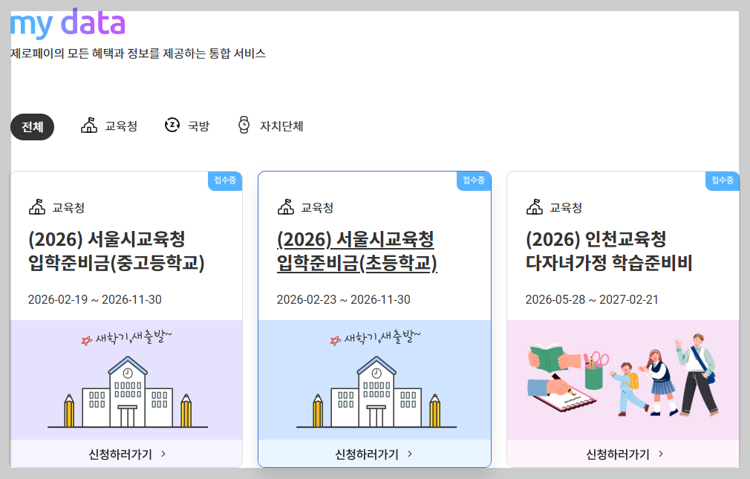Click the purple school illustration on 중고등학교 card

point(126,380)
